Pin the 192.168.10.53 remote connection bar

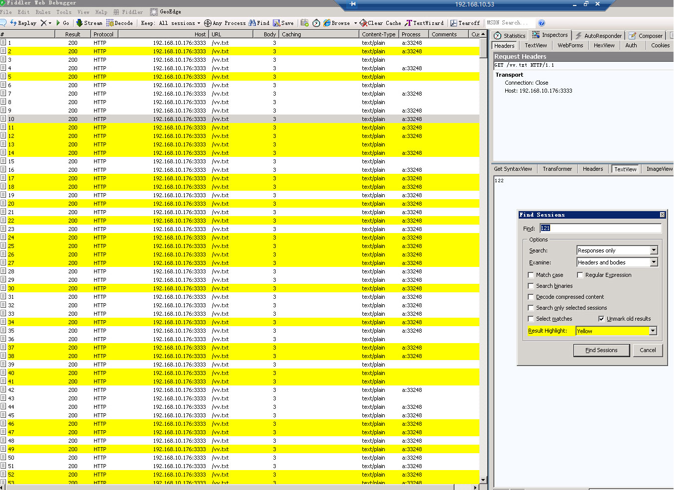click(x=353, y=4)
